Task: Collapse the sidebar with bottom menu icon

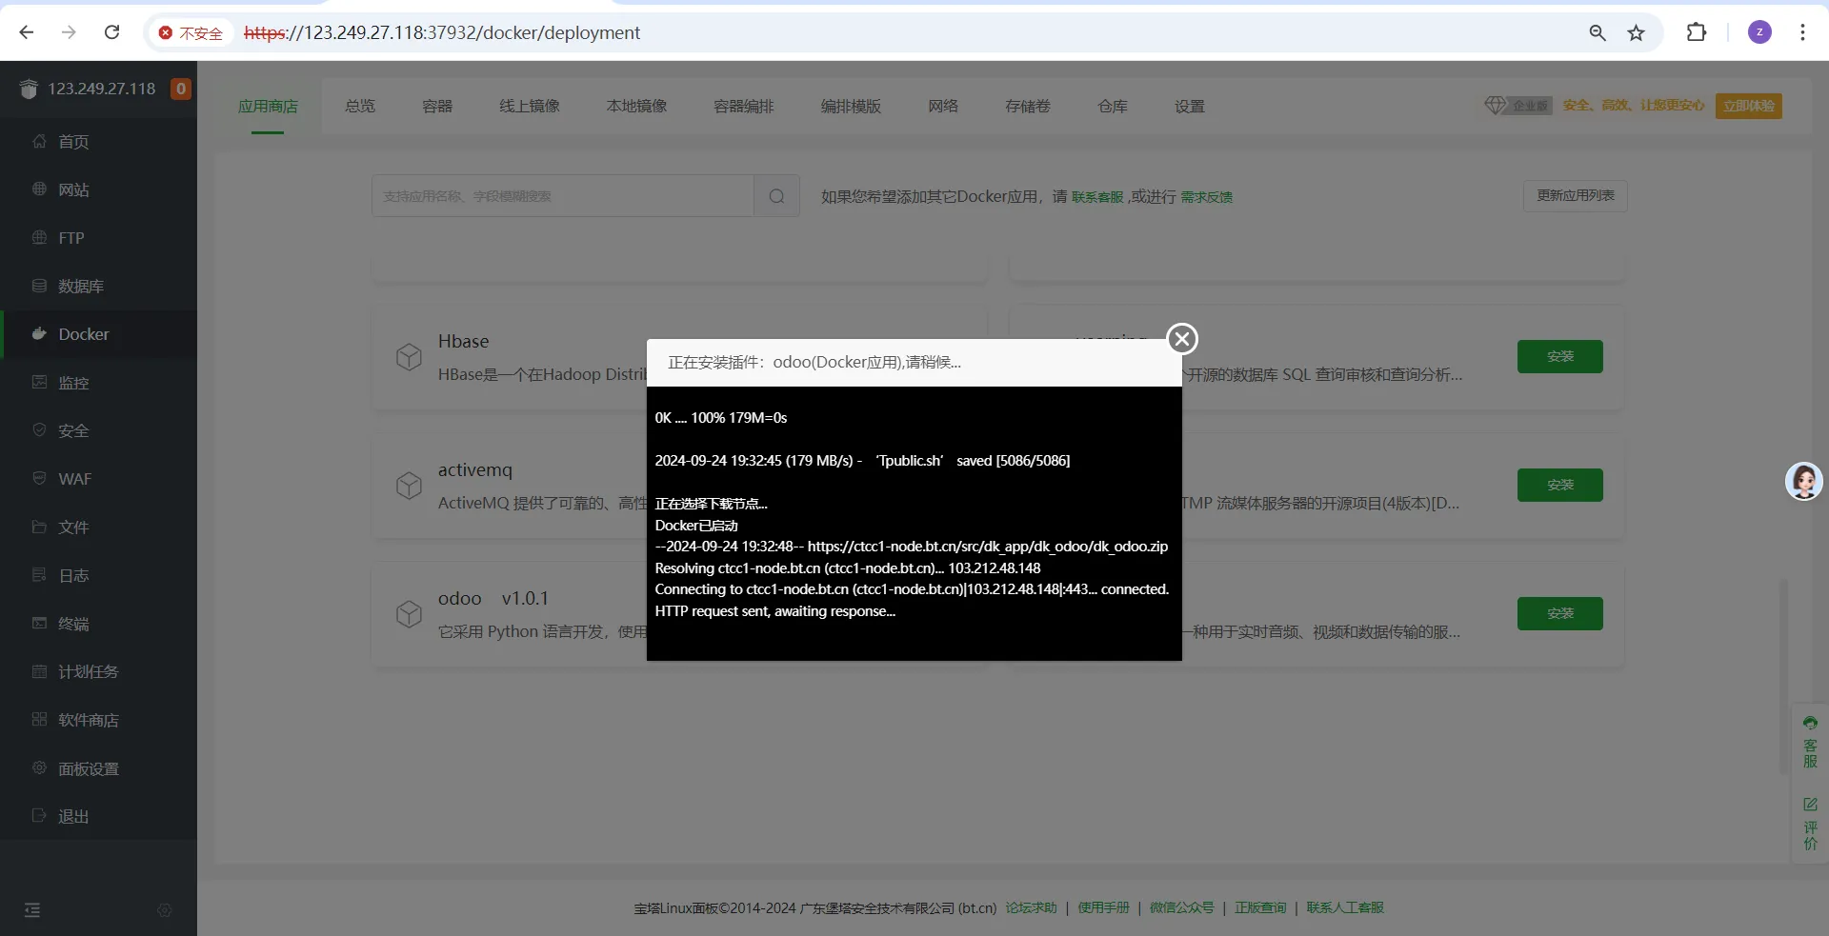Action: tap(32, 910)
